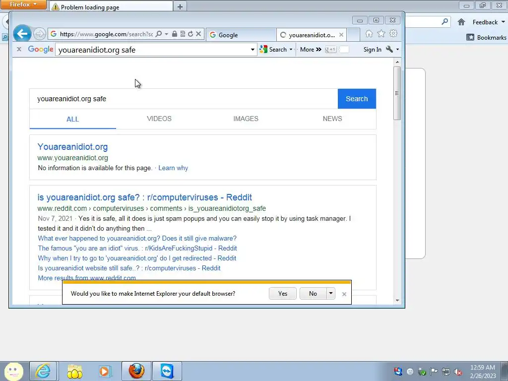Image resolution: width=508 pixels, height=381 pixels.
Task: Click Yes to make IE default browser
Action: [282, 294]
